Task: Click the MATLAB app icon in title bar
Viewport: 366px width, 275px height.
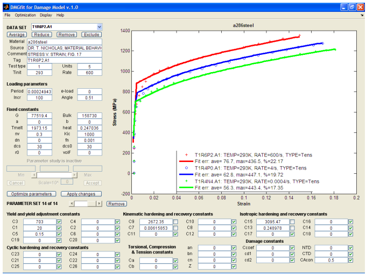Action: point(5,6)
